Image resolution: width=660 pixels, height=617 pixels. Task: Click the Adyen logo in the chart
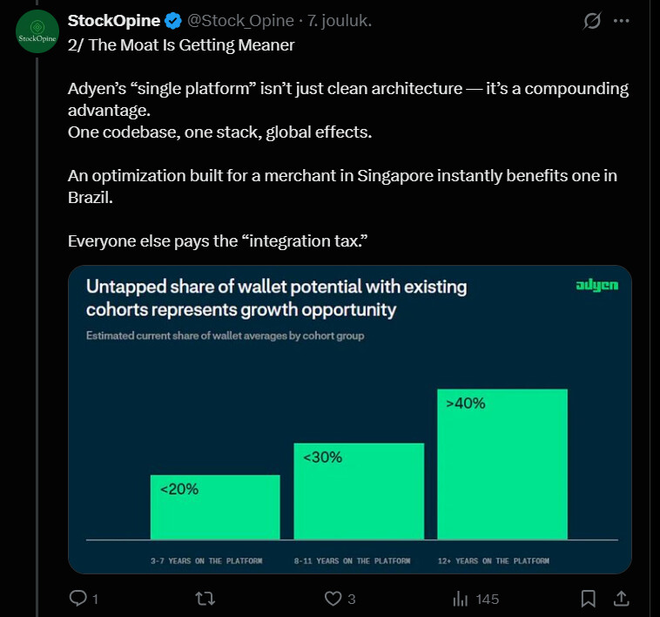(597, 286)
